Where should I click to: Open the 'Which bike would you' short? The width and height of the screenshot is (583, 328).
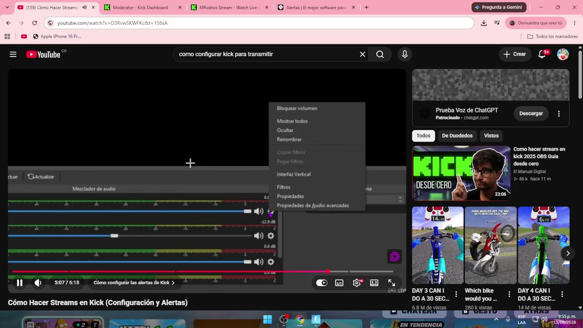(491, 246)
